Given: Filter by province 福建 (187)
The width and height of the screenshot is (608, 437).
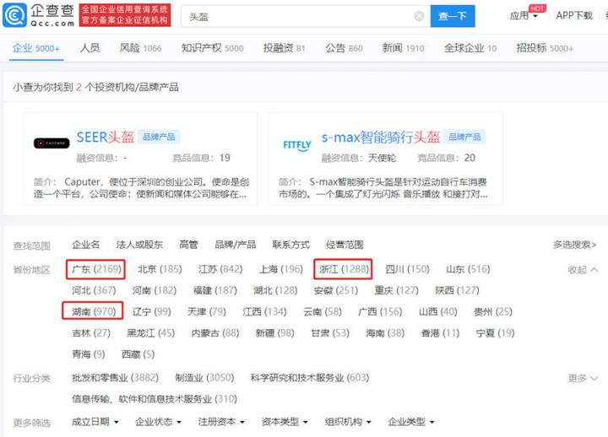Looking at the screenshot, I should point(214,290).
